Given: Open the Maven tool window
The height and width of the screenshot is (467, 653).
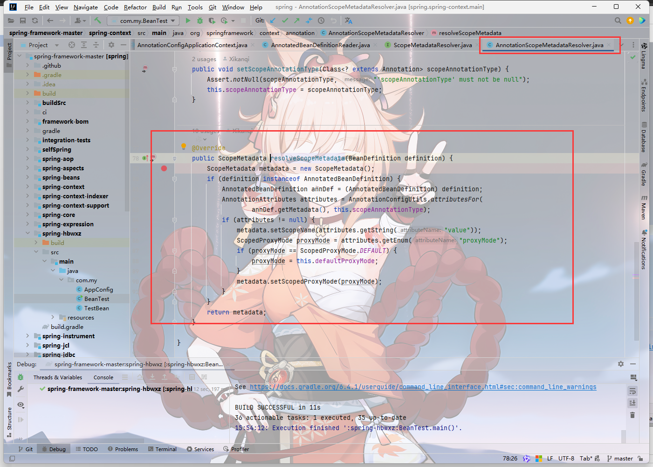Looking at the screenshot, I should click(644, 207).
